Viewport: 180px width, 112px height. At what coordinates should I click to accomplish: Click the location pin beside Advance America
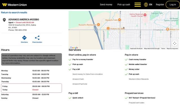[x=4, y=20]
